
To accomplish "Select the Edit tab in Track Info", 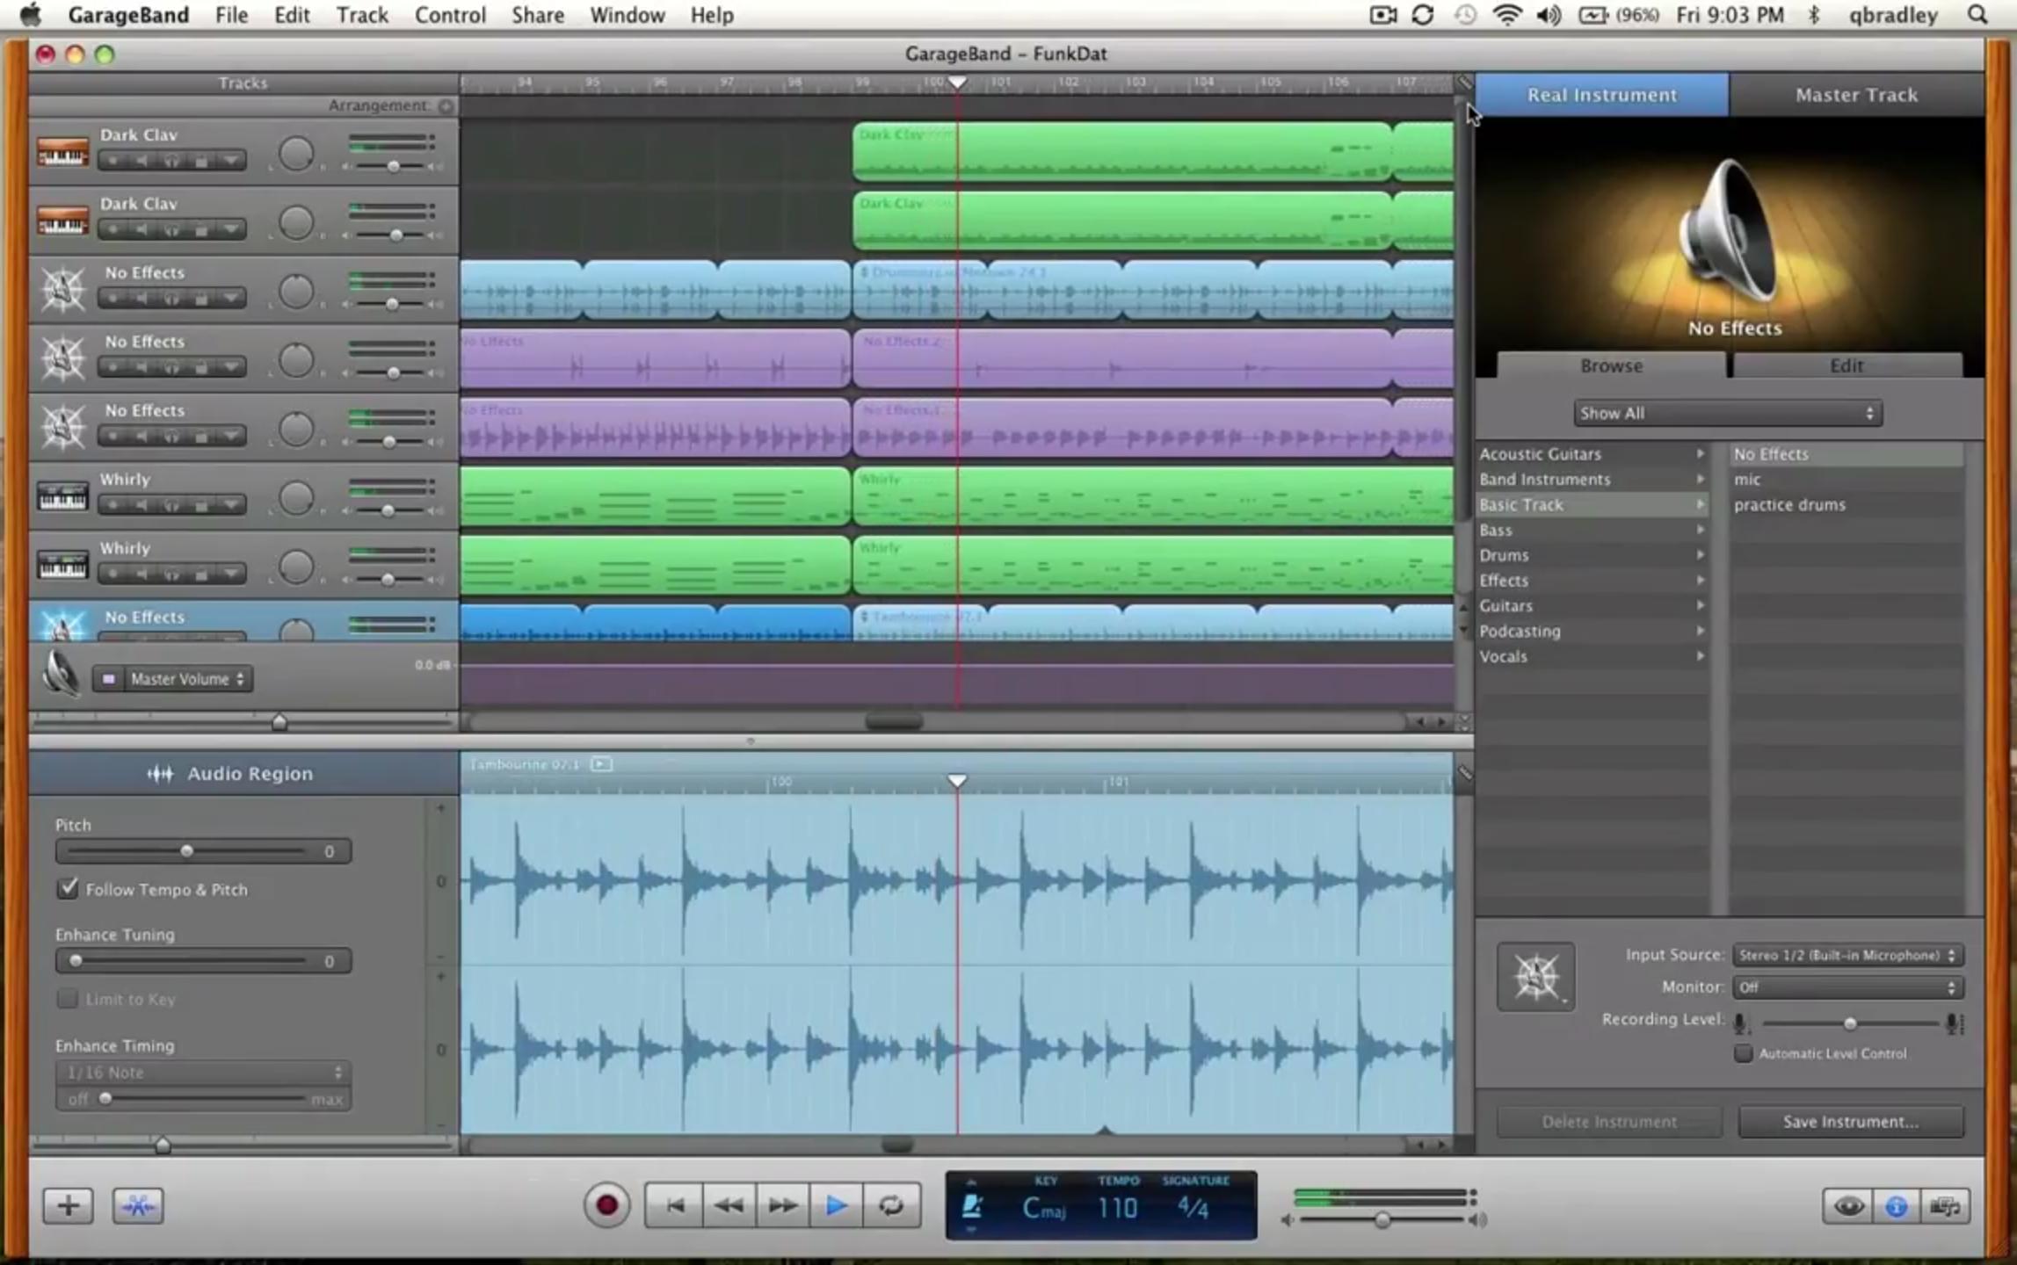I will 1846,365.
